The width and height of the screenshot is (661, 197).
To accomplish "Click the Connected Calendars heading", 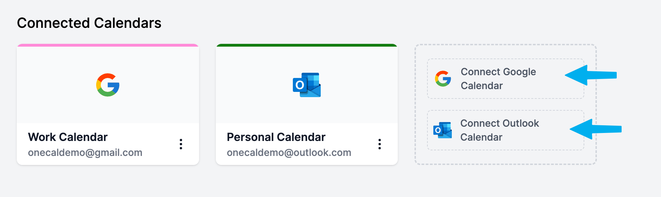I will 89,23.
